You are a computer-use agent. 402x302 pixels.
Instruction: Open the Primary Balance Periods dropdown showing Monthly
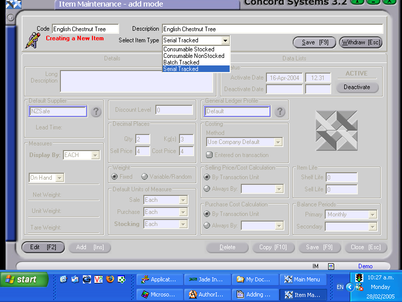(350, 214)
